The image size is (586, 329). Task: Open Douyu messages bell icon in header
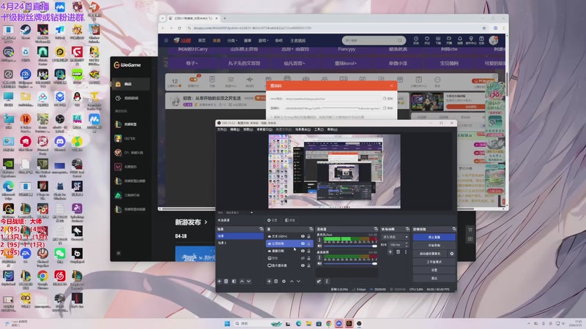click(x=460, y=40)
